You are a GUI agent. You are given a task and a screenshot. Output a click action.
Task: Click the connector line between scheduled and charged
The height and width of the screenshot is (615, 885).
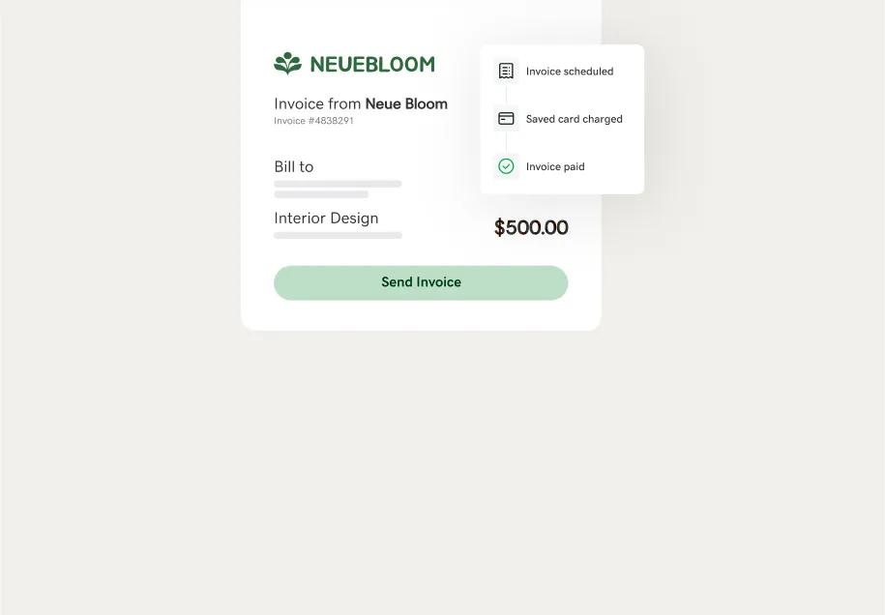pyautogui.click(x=506, y=95)
